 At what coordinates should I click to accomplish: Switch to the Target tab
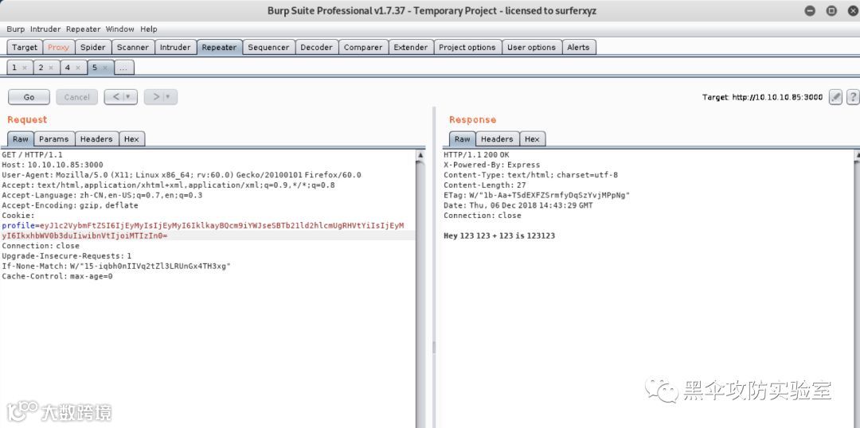pos(25,47)
